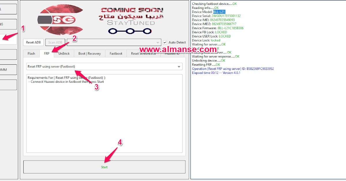The height and width of the screenshot is (181, 346).
Task: Select the UnBrick tab
Action: point(64,53)
